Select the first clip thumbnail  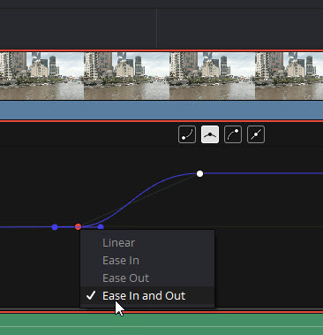click(41, 76)
